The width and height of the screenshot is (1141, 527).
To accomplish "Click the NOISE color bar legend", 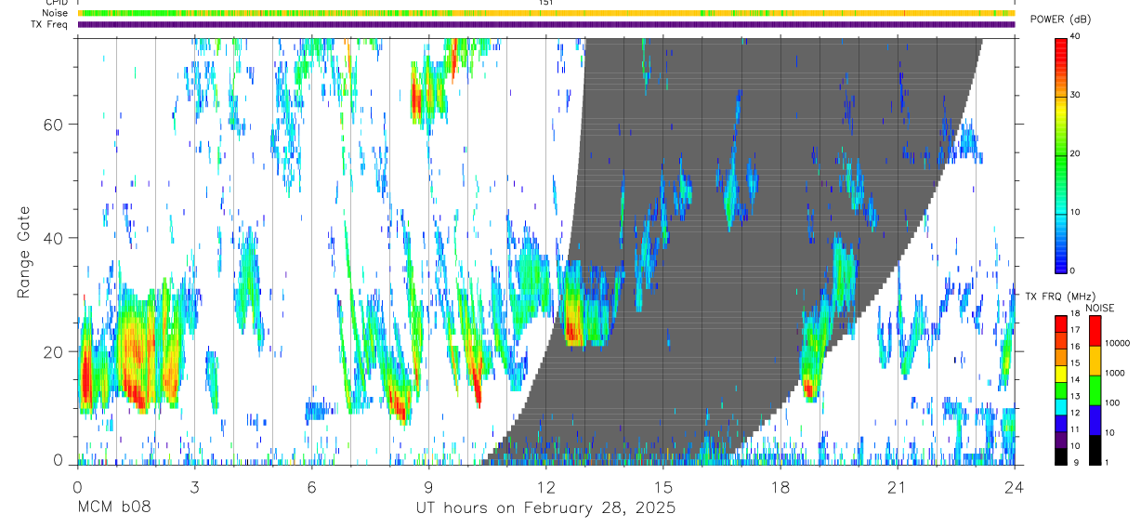I will pos(1095,389).
